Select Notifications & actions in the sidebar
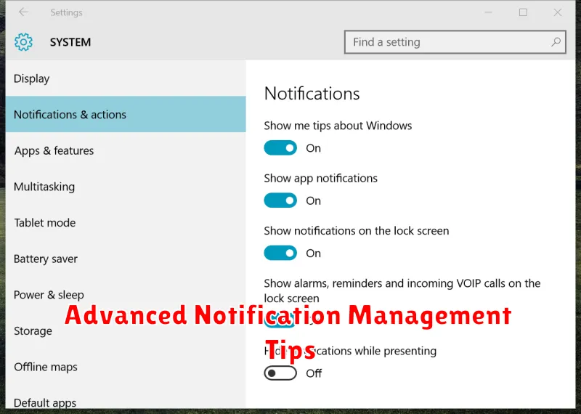The width and height of the screenshot is (581, 414). 126,115
